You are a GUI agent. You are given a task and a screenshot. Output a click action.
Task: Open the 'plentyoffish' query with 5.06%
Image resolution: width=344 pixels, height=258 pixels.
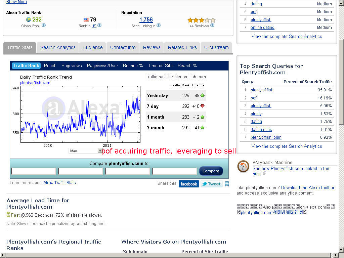coord(261,106)
